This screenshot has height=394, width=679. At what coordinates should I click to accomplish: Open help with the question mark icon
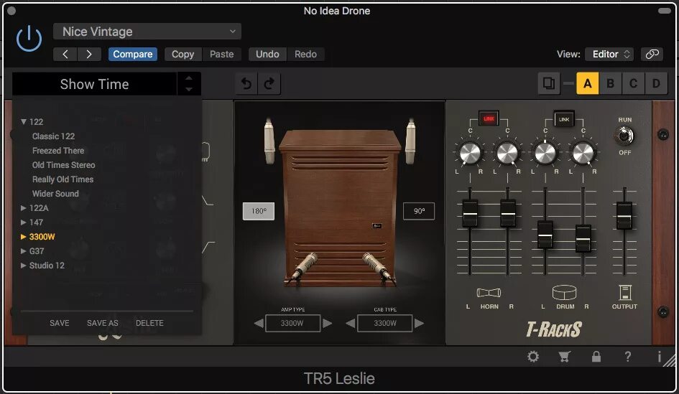click(x=627, y=357)
